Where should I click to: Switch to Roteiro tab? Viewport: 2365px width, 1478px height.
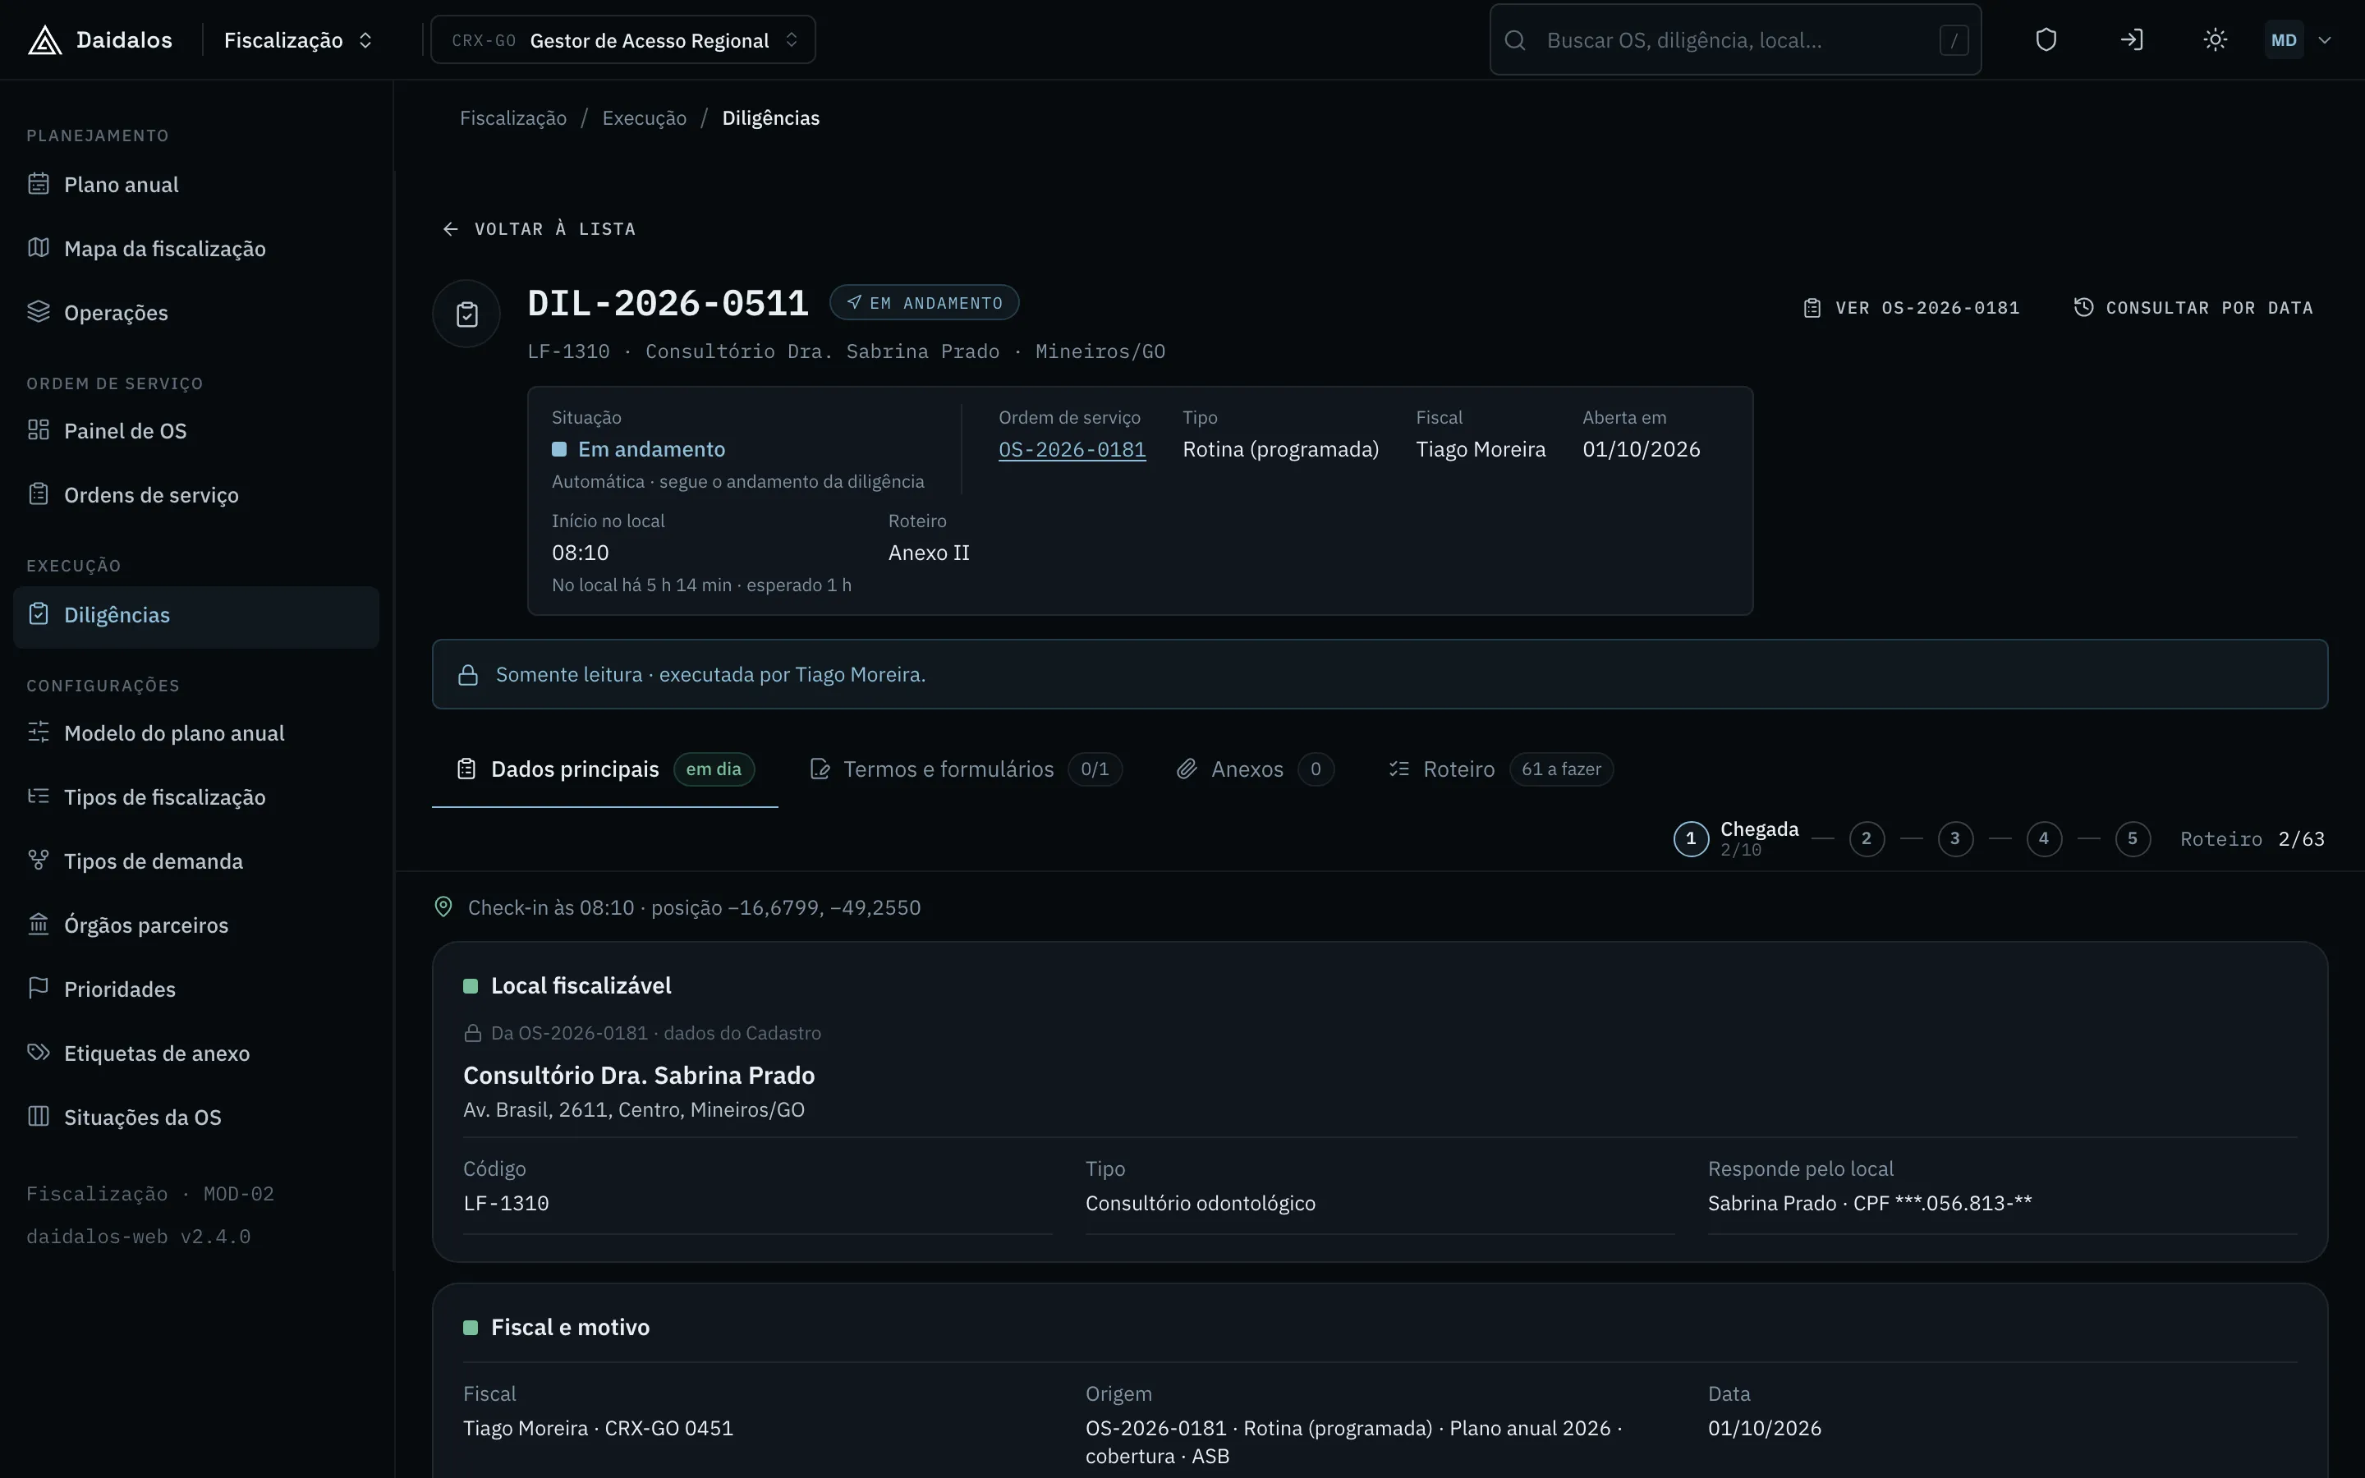pos(1500,769)
